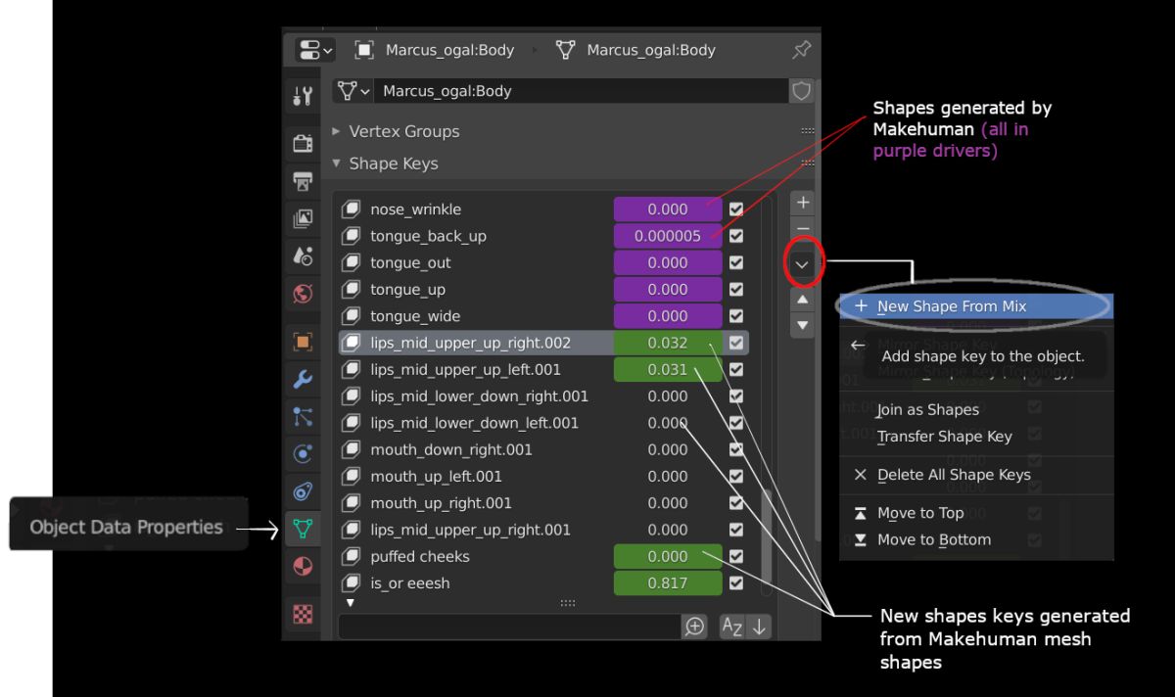Toggle mouth_up_left.001 checkbox

click(736, 477)
